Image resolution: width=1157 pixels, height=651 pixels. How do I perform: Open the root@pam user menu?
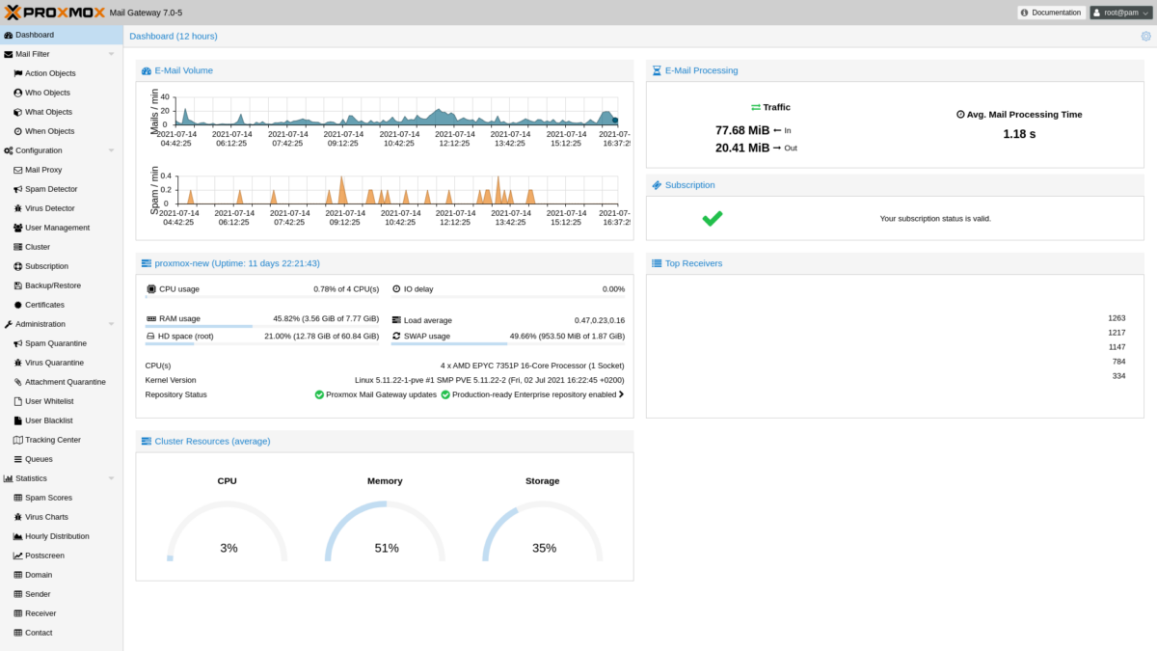click(x=1120, y=13)
